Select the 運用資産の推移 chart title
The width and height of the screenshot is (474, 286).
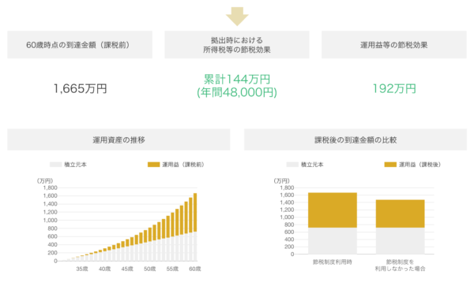tap(118, 139)
